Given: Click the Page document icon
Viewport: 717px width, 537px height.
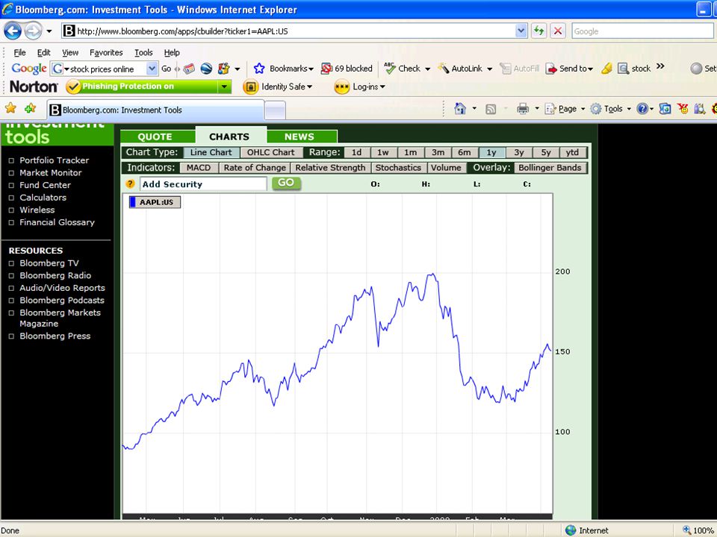Looking at the screenshot, I should [550, 109].
